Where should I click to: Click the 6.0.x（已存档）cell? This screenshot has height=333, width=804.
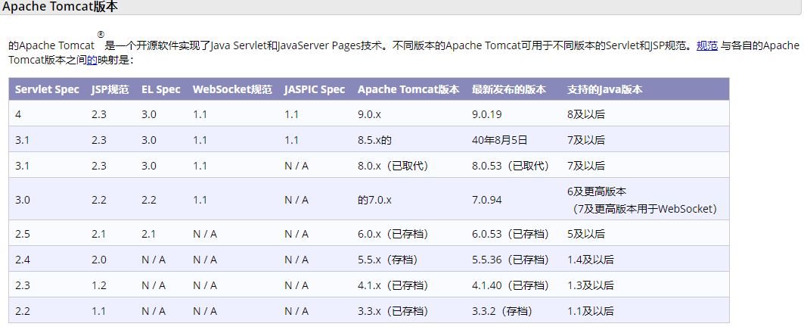393,234
